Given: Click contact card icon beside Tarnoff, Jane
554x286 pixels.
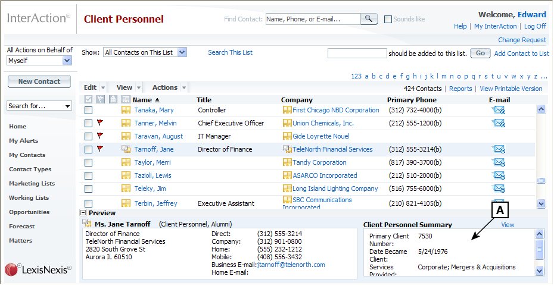Looking at the screenshot, I should tap(126, 149).
